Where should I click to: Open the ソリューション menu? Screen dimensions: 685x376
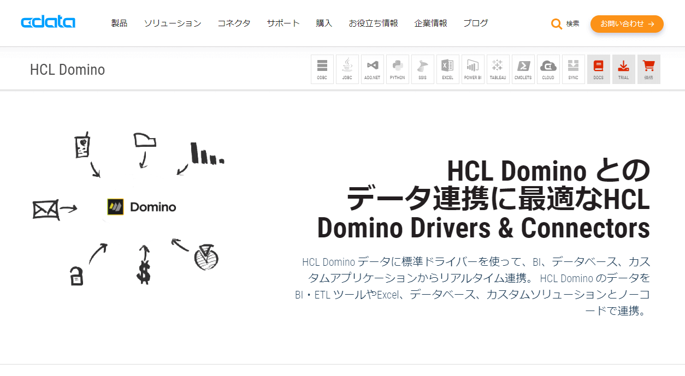(x=173, y=23)
